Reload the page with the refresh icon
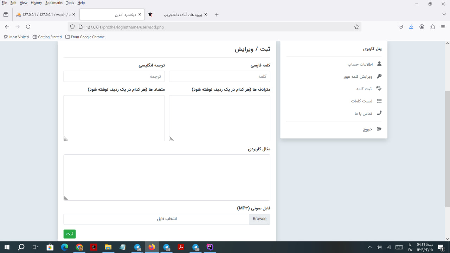 28,27
